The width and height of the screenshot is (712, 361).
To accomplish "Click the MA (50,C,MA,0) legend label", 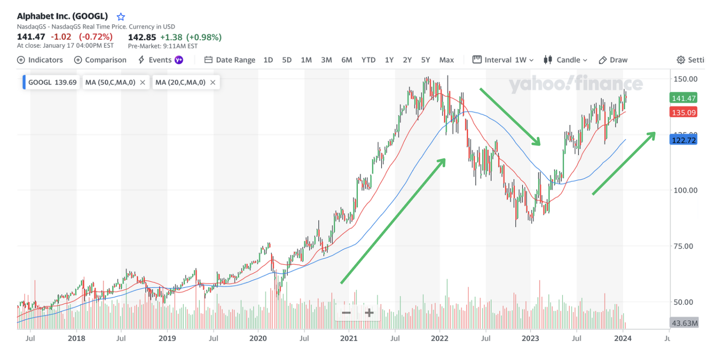I will pos(110,82).
